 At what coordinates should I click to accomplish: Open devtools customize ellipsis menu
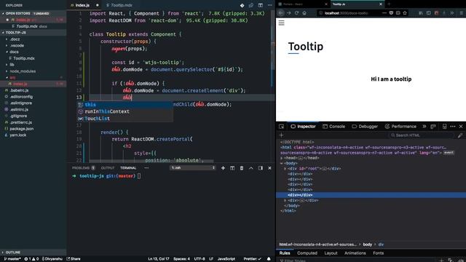click(x=453, y=126)
